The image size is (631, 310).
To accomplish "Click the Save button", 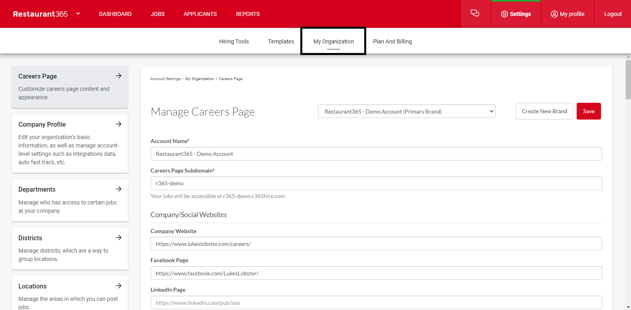I will click(589, 111).
